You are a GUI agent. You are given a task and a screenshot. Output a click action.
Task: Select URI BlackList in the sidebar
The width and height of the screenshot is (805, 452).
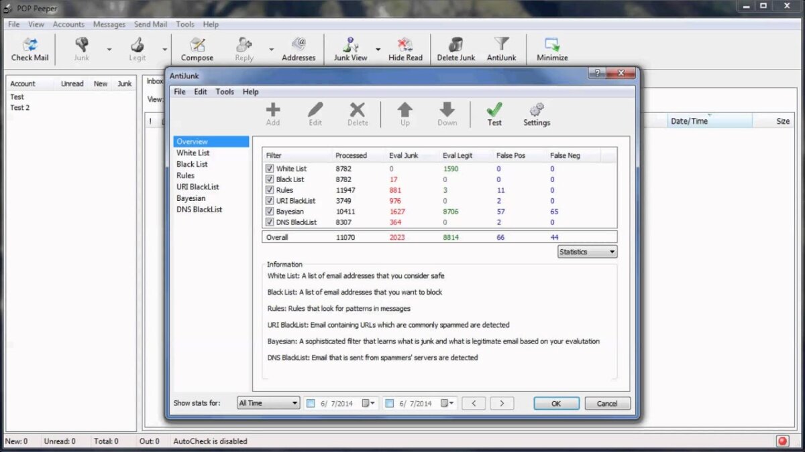tap(198, 187)
